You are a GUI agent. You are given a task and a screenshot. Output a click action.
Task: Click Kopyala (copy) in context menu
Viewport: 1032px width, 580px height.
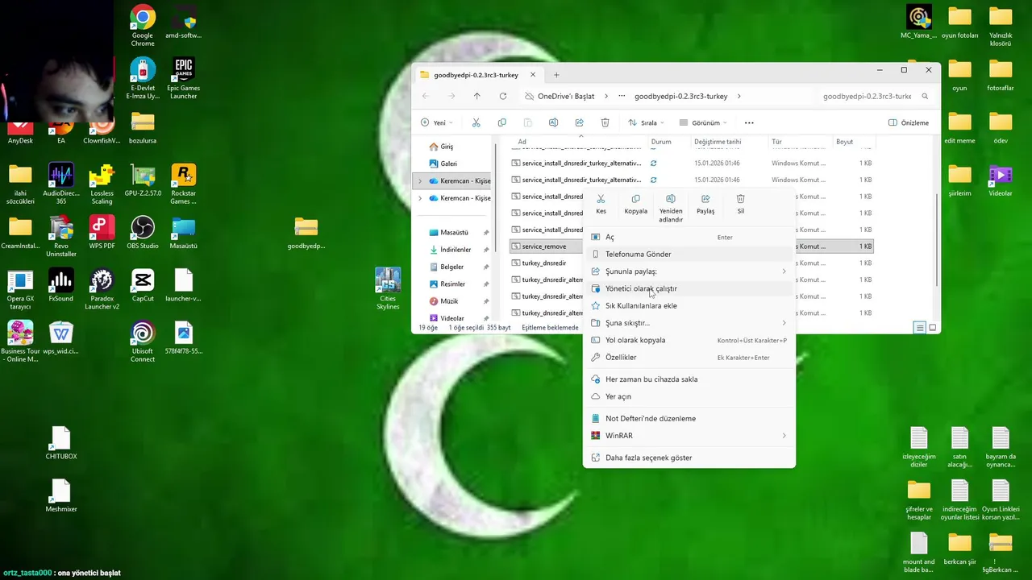point(635,204)
